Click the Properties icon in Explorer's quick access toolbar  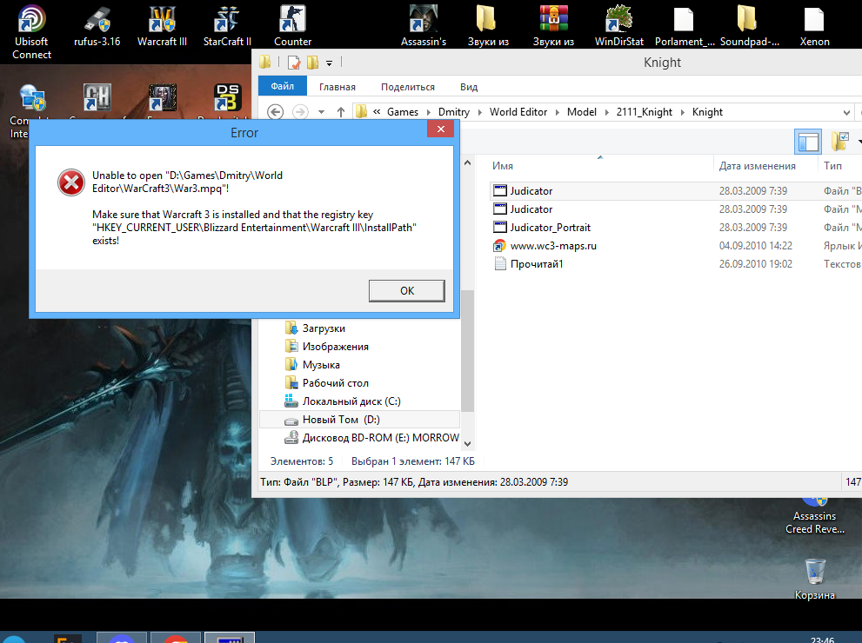[294, 63]
